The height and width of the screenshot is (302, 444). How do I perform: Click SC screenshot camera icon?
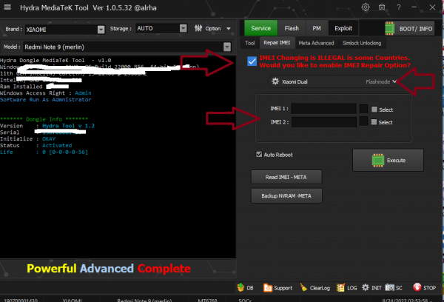pyautogui.click(x=390, y=287)
